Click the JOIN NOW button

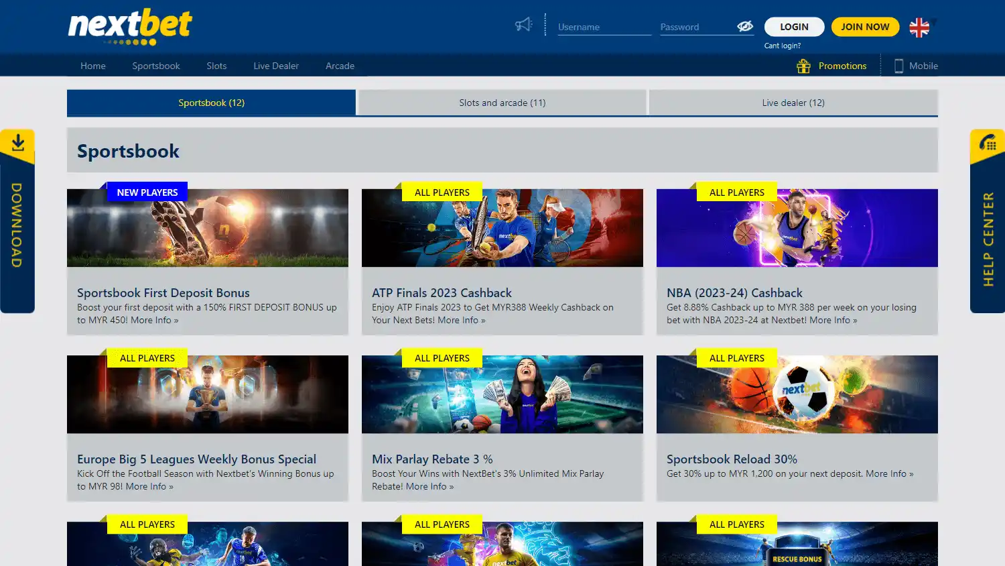tap(865, 27)
